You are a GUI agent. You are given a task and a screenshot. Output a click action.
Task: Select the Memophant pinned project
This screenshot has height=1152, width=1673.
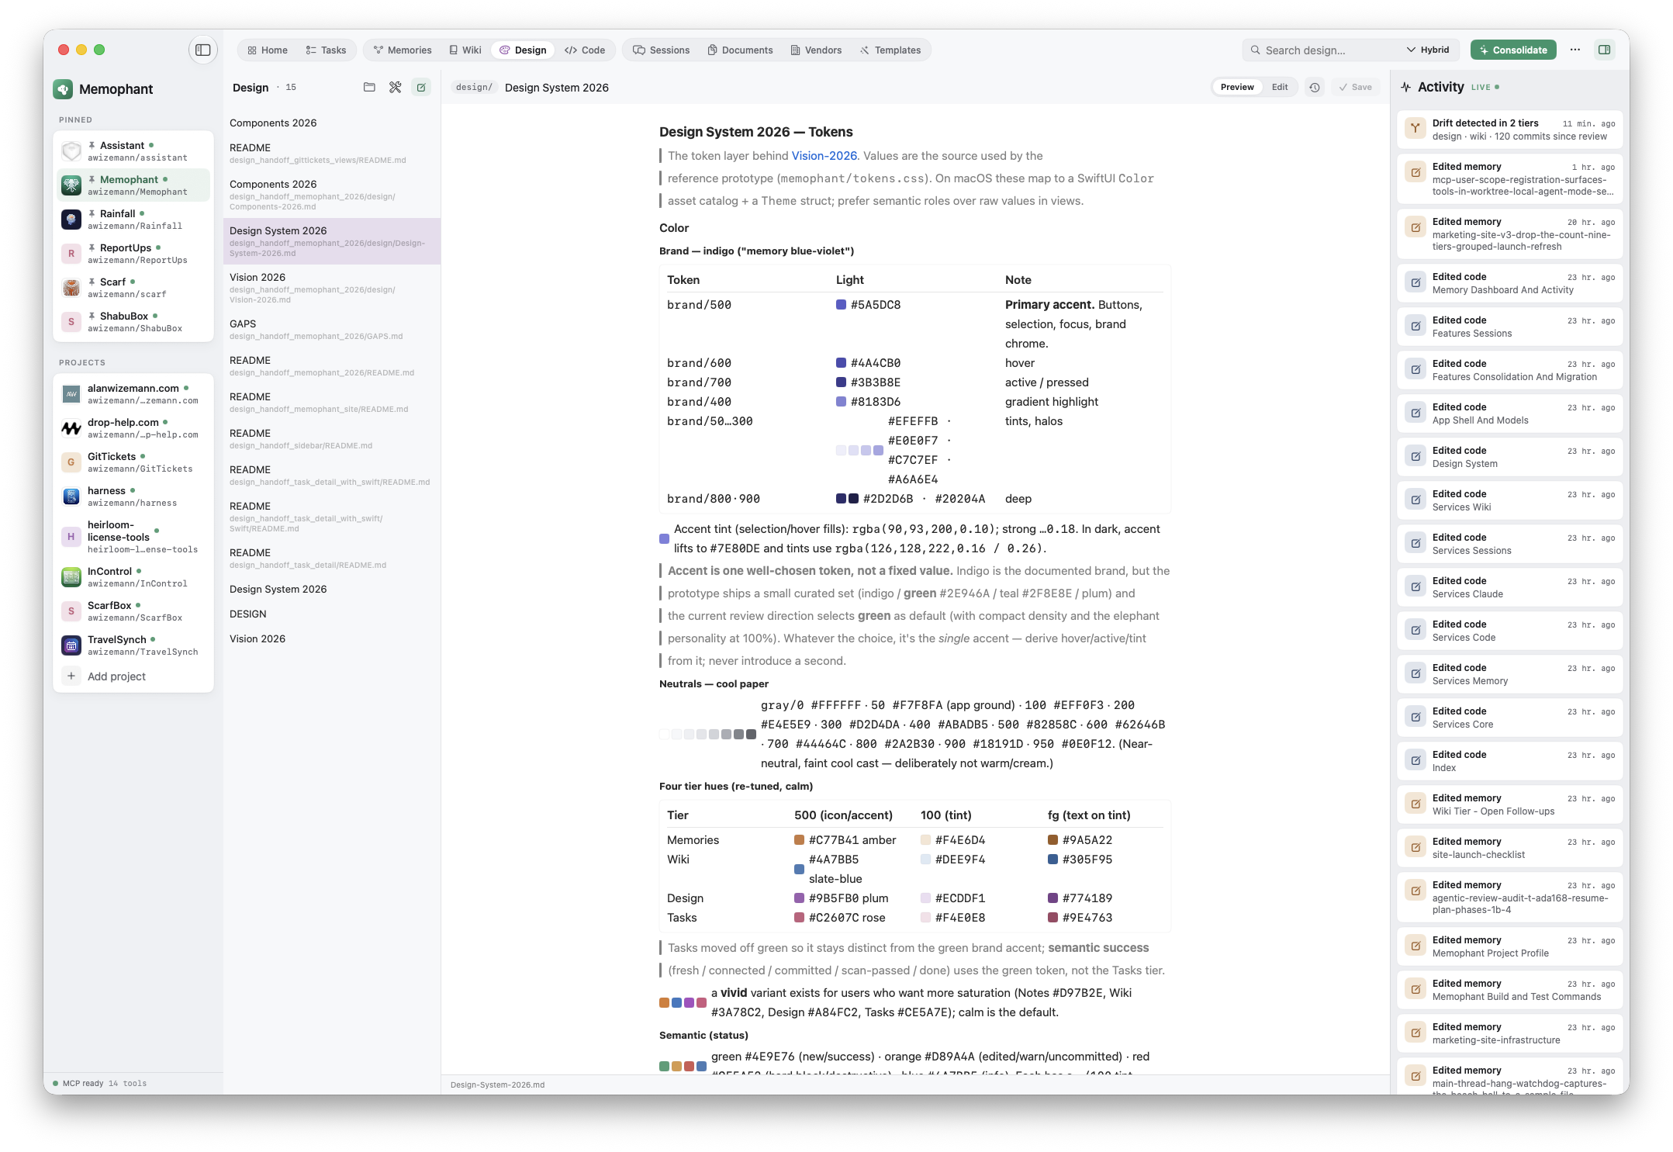tap(133, 185)
